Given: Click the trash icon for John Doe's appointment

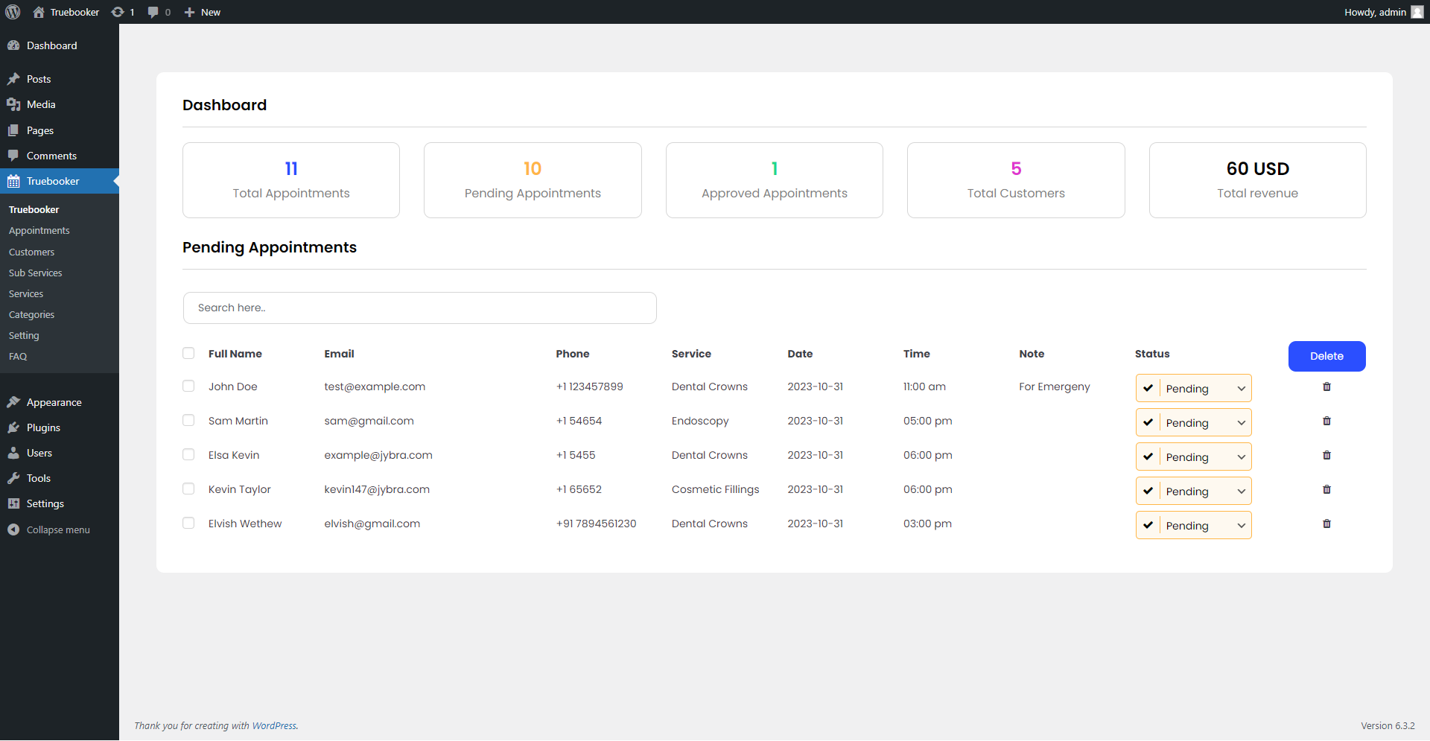Looking at the screenshot, I should pyautogui.click(x=1326, y=387).
